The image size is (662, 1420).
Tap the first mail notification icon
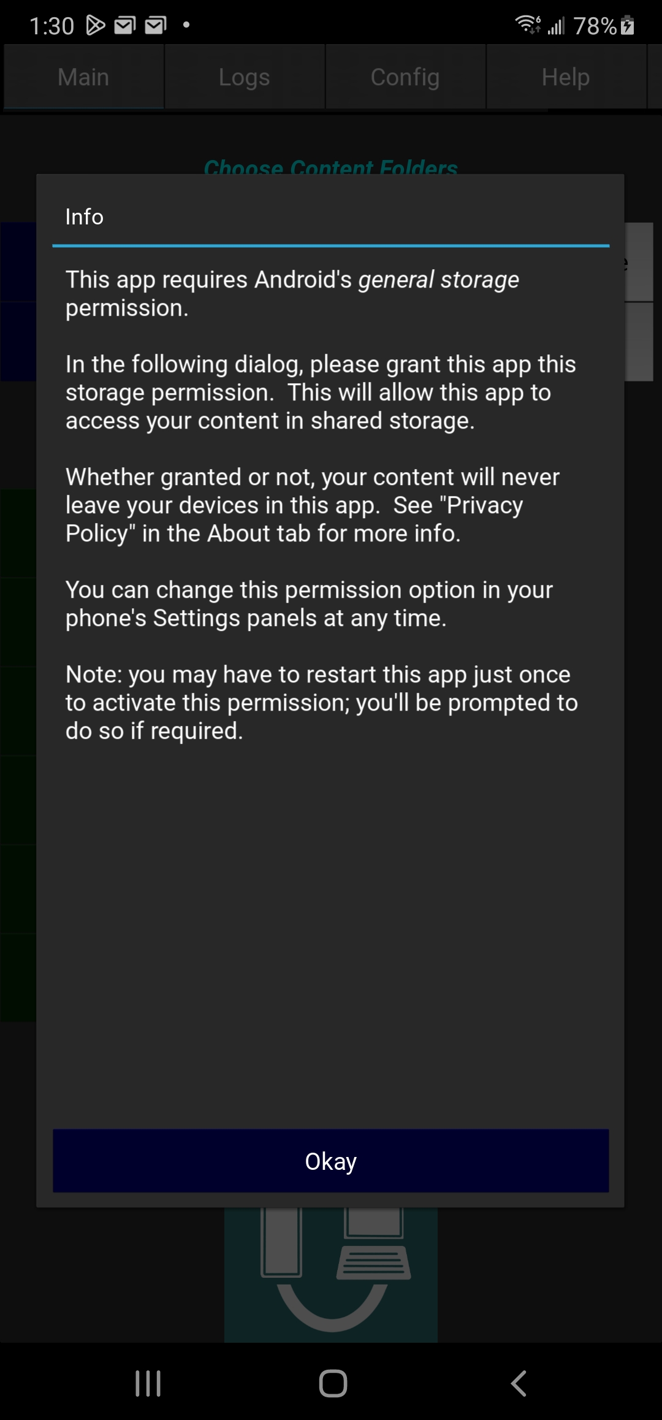coord(125,25)
